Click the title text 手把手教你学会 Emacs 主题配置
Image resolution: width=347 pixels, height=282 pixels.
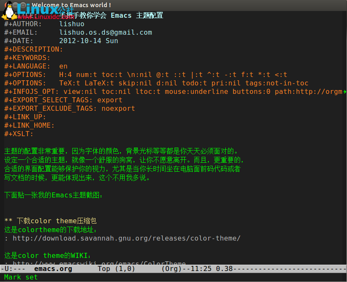111,15
